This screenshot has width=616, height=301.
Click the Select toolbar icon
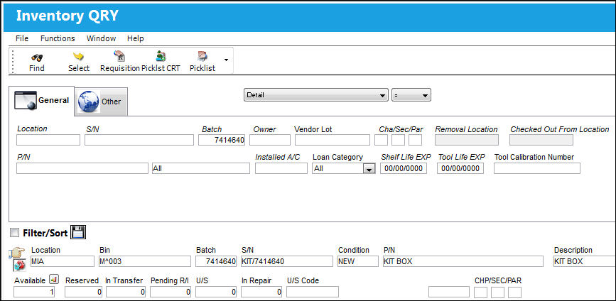[x=79, y=58]
